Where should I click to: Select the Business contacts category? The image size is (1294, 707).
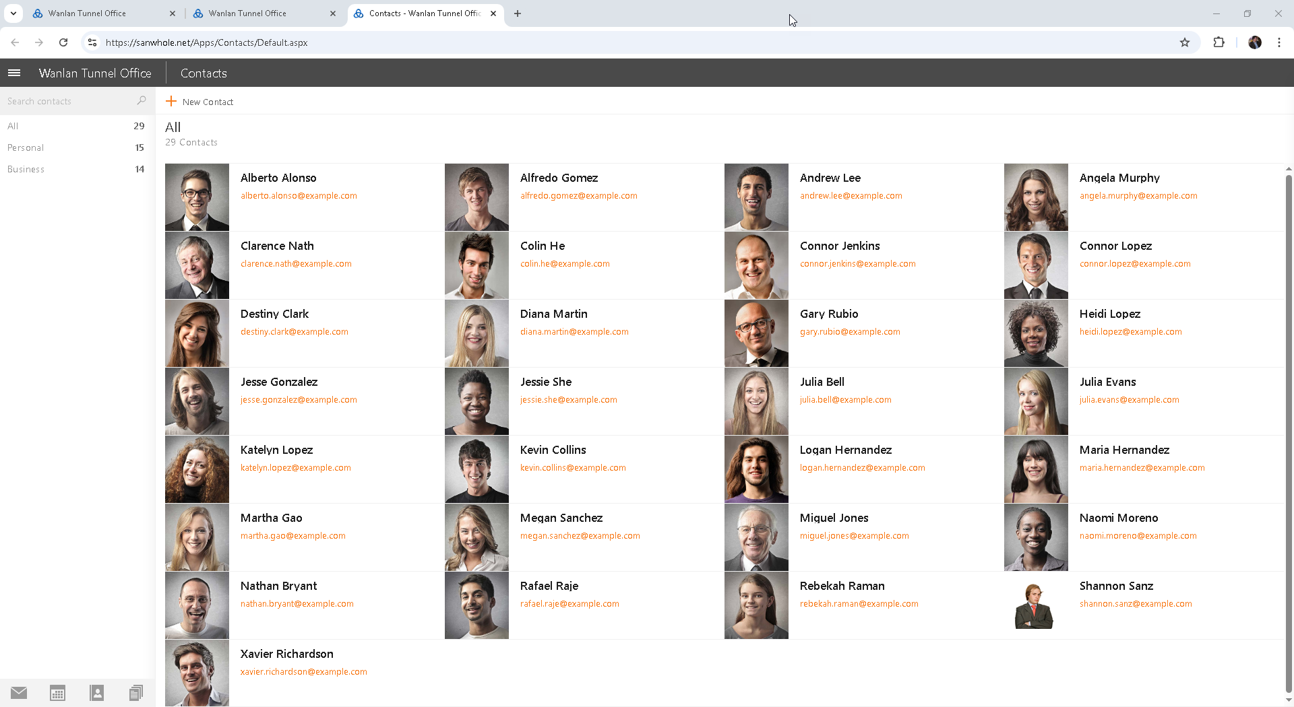26,169
